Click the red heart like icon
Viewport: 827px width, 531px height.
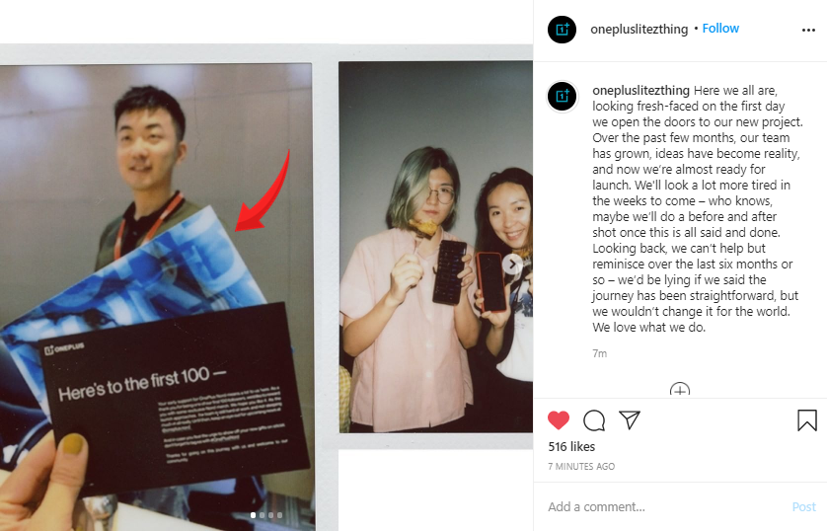[x=559, y=419]
